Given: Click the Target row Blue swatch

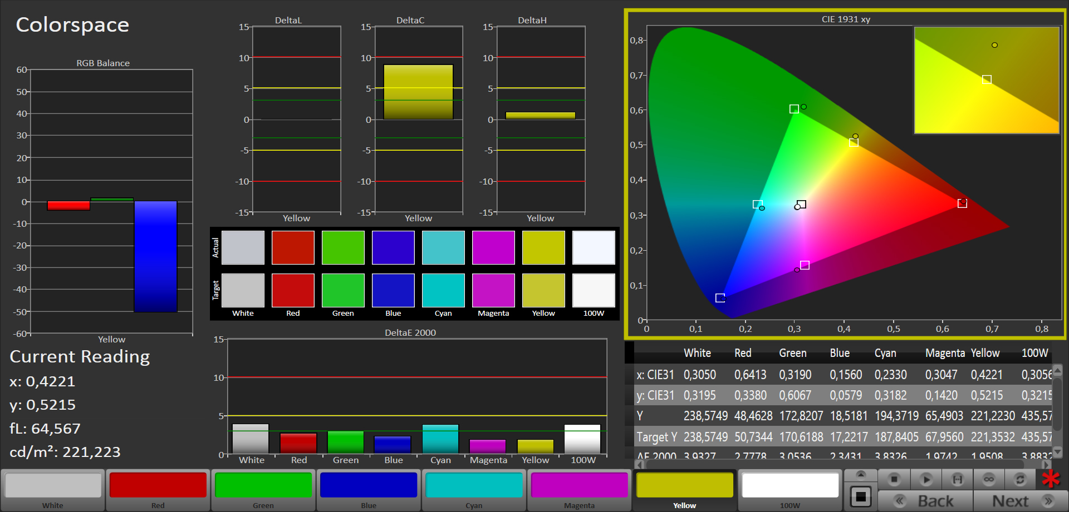Looking at the screenshot, I should pos(393,290).
